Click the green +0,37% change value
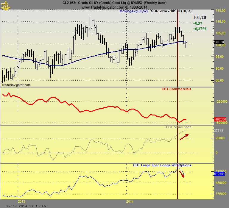This screenshot has height=208, width=229. (x=199, y=29)
